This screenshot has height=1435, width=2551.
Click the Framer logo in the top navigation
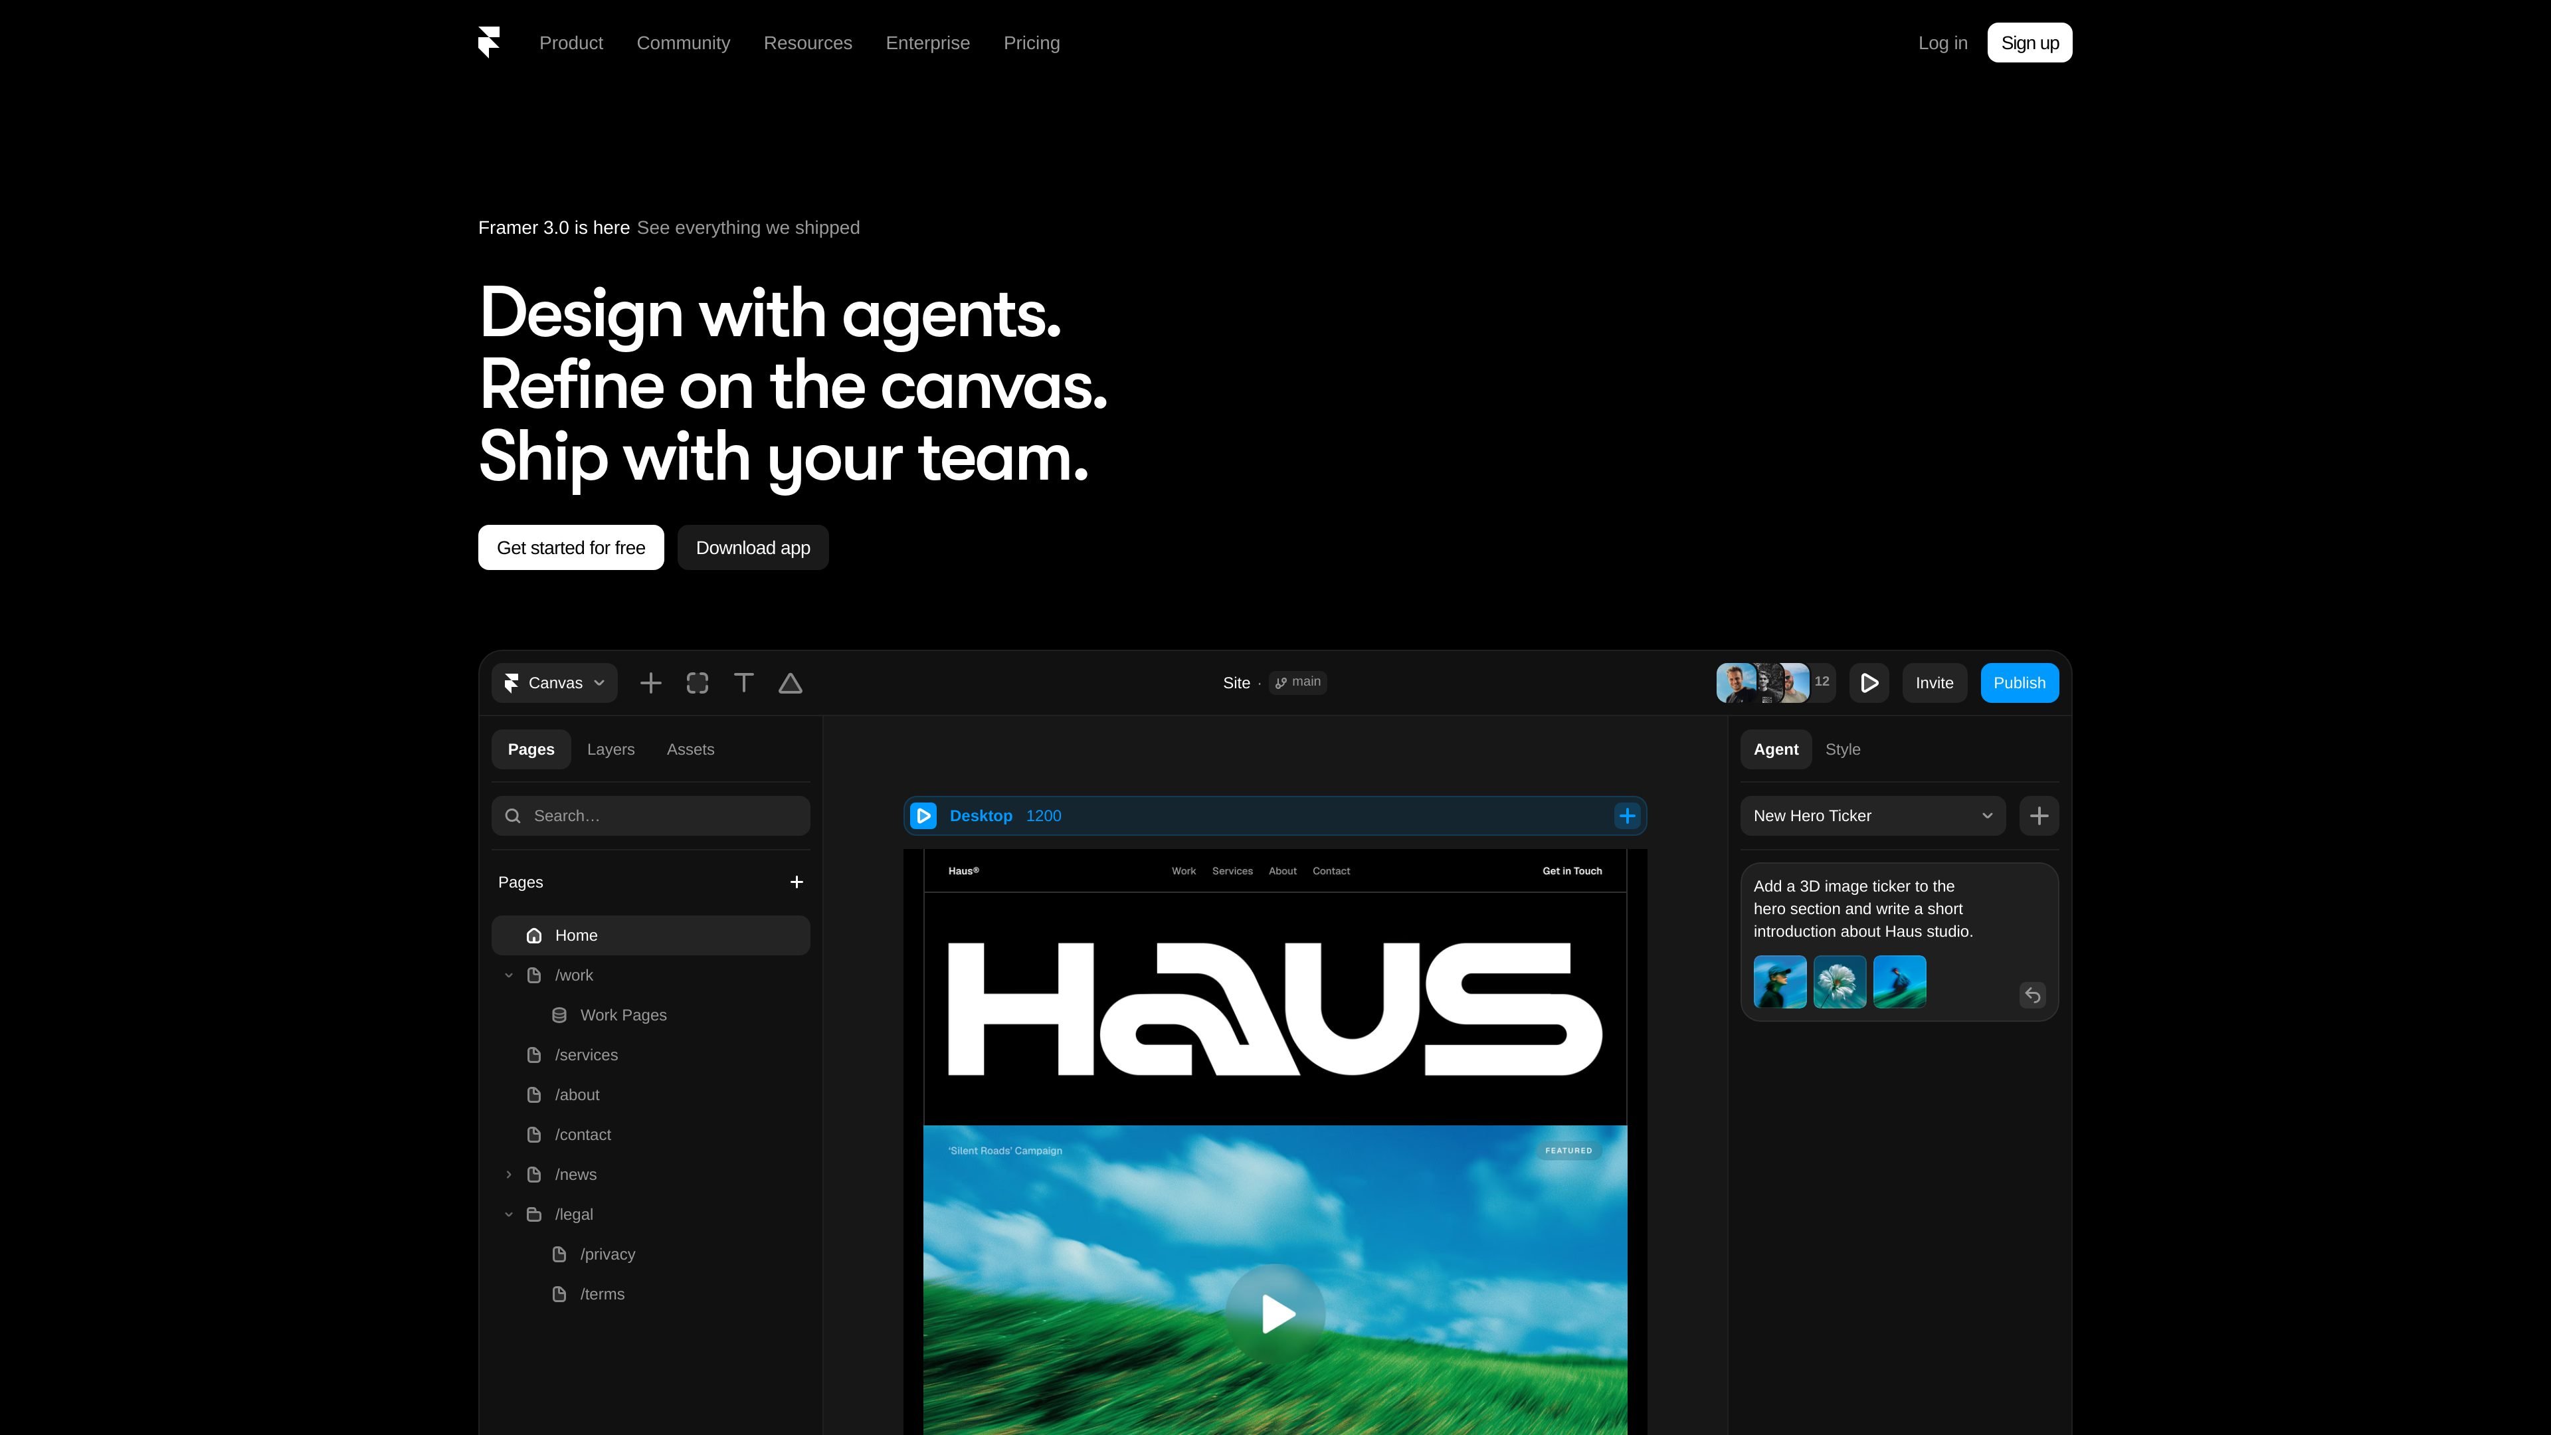(488, 43)
